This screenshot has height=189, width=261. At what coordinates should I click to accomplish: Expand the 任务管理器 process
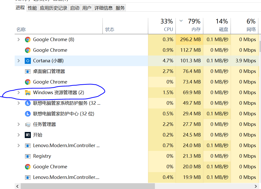click(x=19, y=124)
